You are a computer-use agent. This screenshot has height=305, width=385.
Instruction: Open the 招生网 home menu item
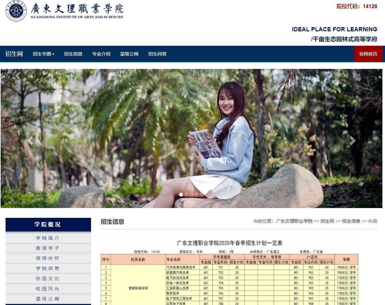click(14, 54)
